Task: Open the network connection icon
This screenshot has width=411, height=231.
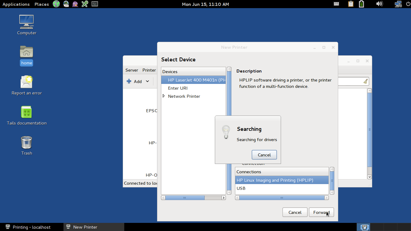Action: point(398,4)
